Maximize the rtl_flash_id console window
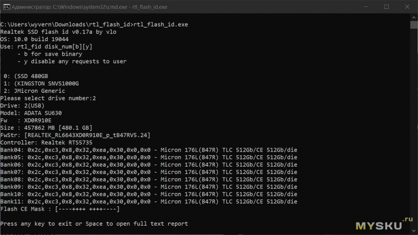418x235 pixels. coord(387,7)
